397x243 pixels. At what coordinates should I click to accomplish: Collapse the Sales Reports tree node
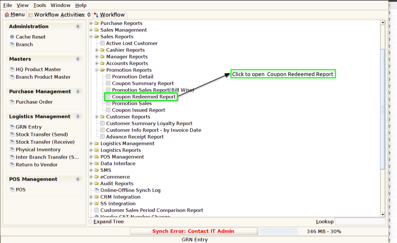[x=91, y=37]
